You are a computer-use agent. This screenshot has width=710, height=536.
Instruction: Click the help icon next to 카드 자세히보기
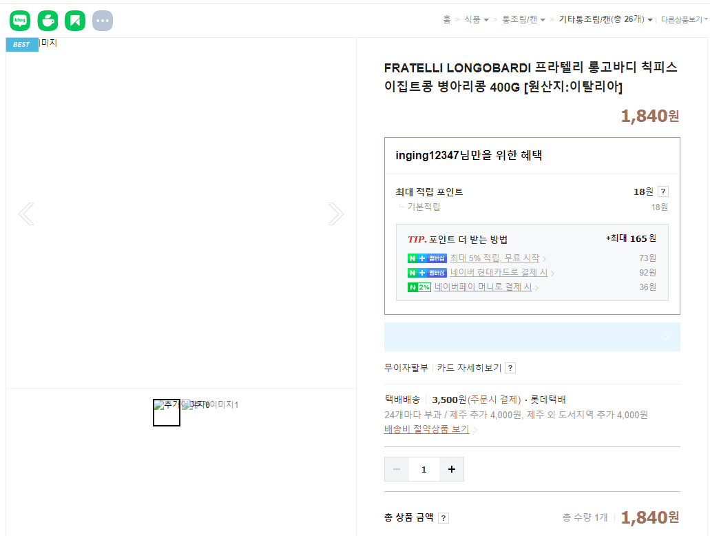pos(509,368)
